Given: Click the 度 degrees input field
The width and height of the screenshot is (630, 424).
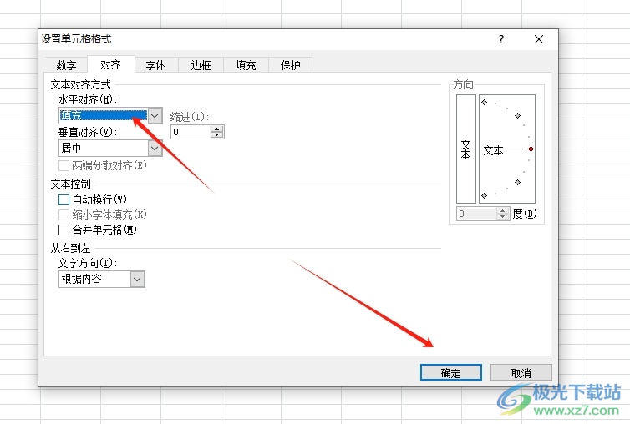Looking at the screenshot, I should point(476,214).
